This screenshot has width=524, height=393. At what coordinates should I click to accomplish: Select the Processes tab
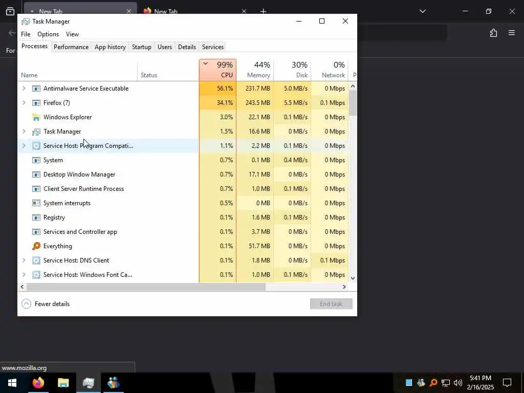34,47
